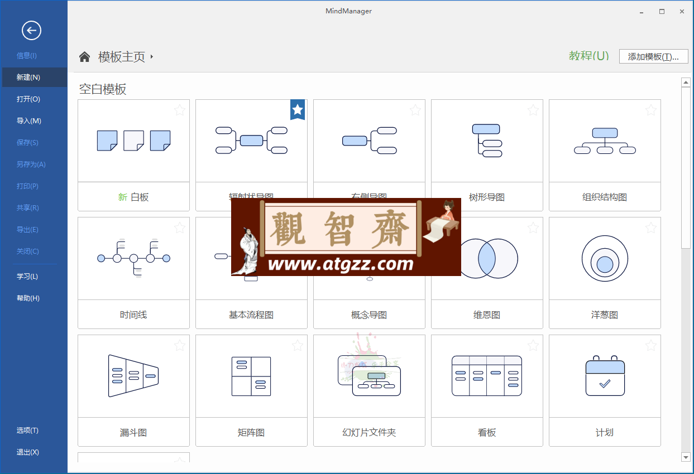Image resolution: width=694 pixels, height=474 pixels.
Task: Select the 时间线 timeline template icon
Action: click(133, 258)
